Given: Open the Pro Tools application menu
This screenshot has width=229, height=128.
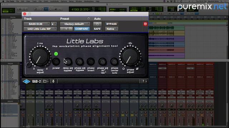Looking at the screenshot, I should tap(10, 1).
